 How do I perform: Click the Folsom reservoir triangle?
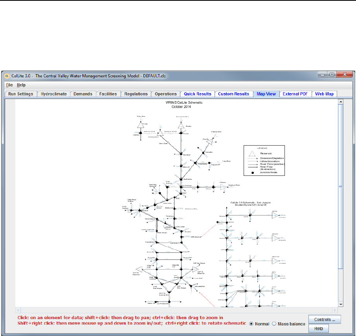[224, 187]
